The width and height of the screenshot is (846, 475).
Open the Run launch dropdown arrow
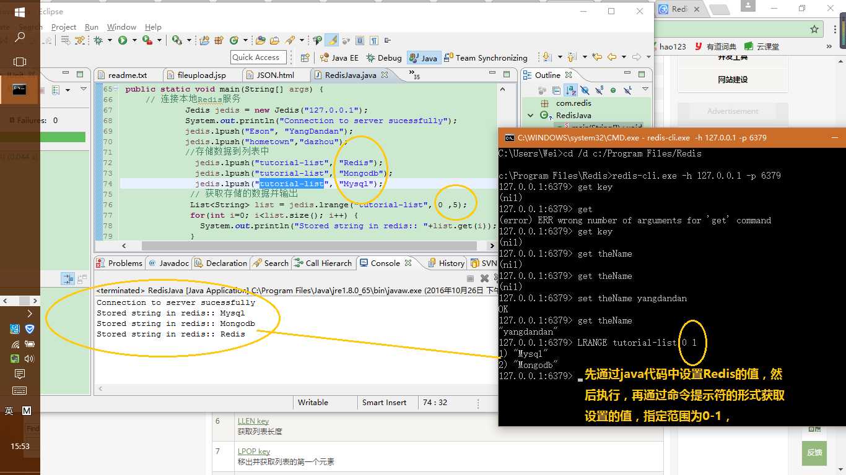click(x=134, y=41)
